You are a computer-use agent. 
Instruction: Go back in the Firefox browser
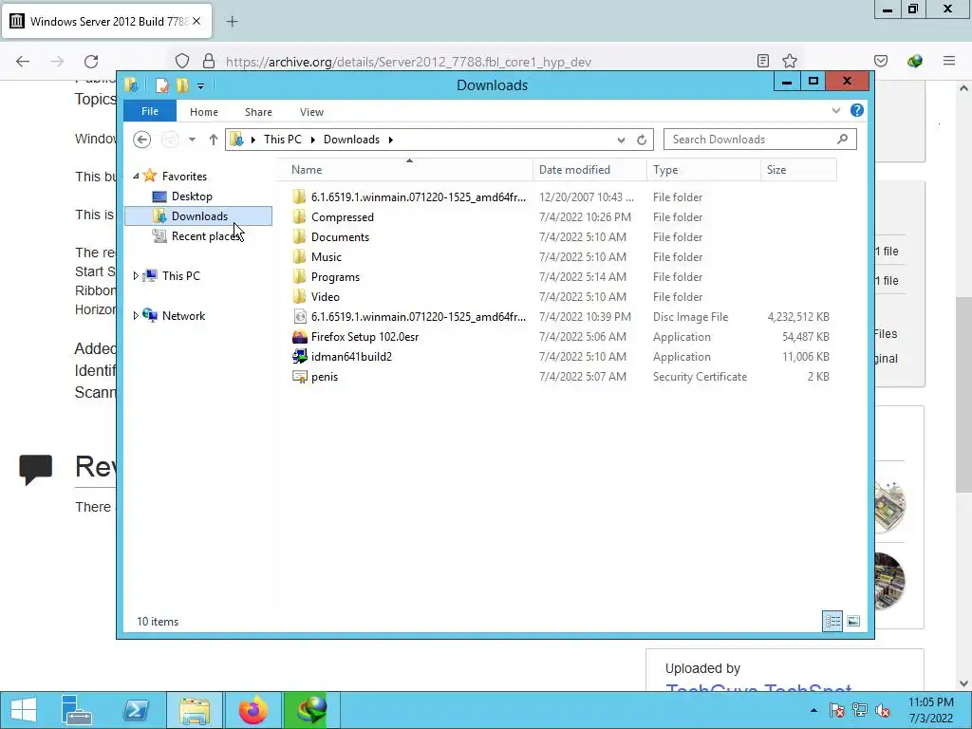click(23, 61)
